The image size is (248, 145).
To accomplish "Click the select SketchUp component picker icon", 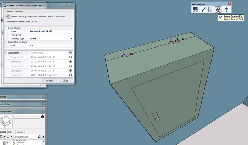I will (8, 16).
